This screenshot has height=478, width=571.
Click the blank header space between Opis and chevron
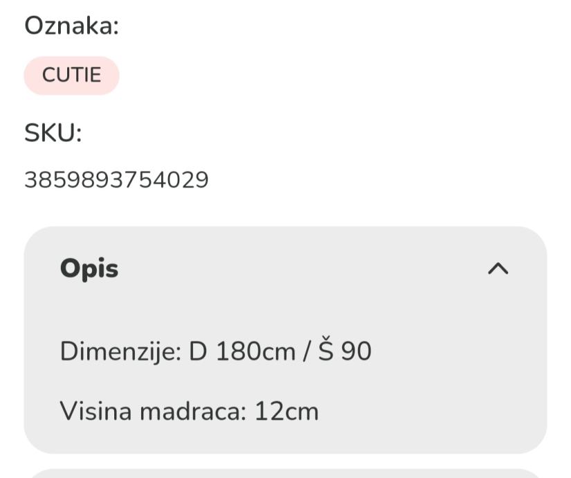click(x=298, y=269)
